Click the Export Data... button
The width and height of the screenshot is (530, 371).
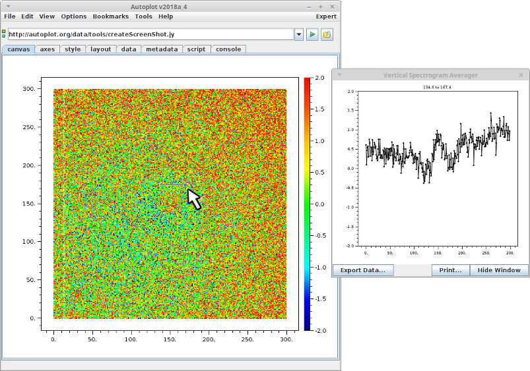point(363,270)
